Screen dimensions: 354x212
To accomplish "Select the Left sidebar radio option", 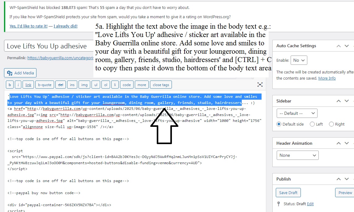I will click(312, 124).
